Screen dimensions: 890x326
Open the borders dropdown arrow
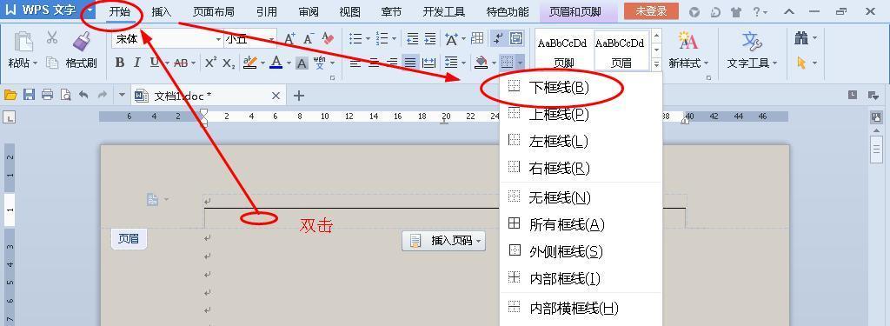(x=520, y=63)
